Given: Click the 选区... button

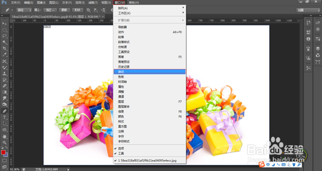Looking at the screenshot, I should tap(50, 10).
